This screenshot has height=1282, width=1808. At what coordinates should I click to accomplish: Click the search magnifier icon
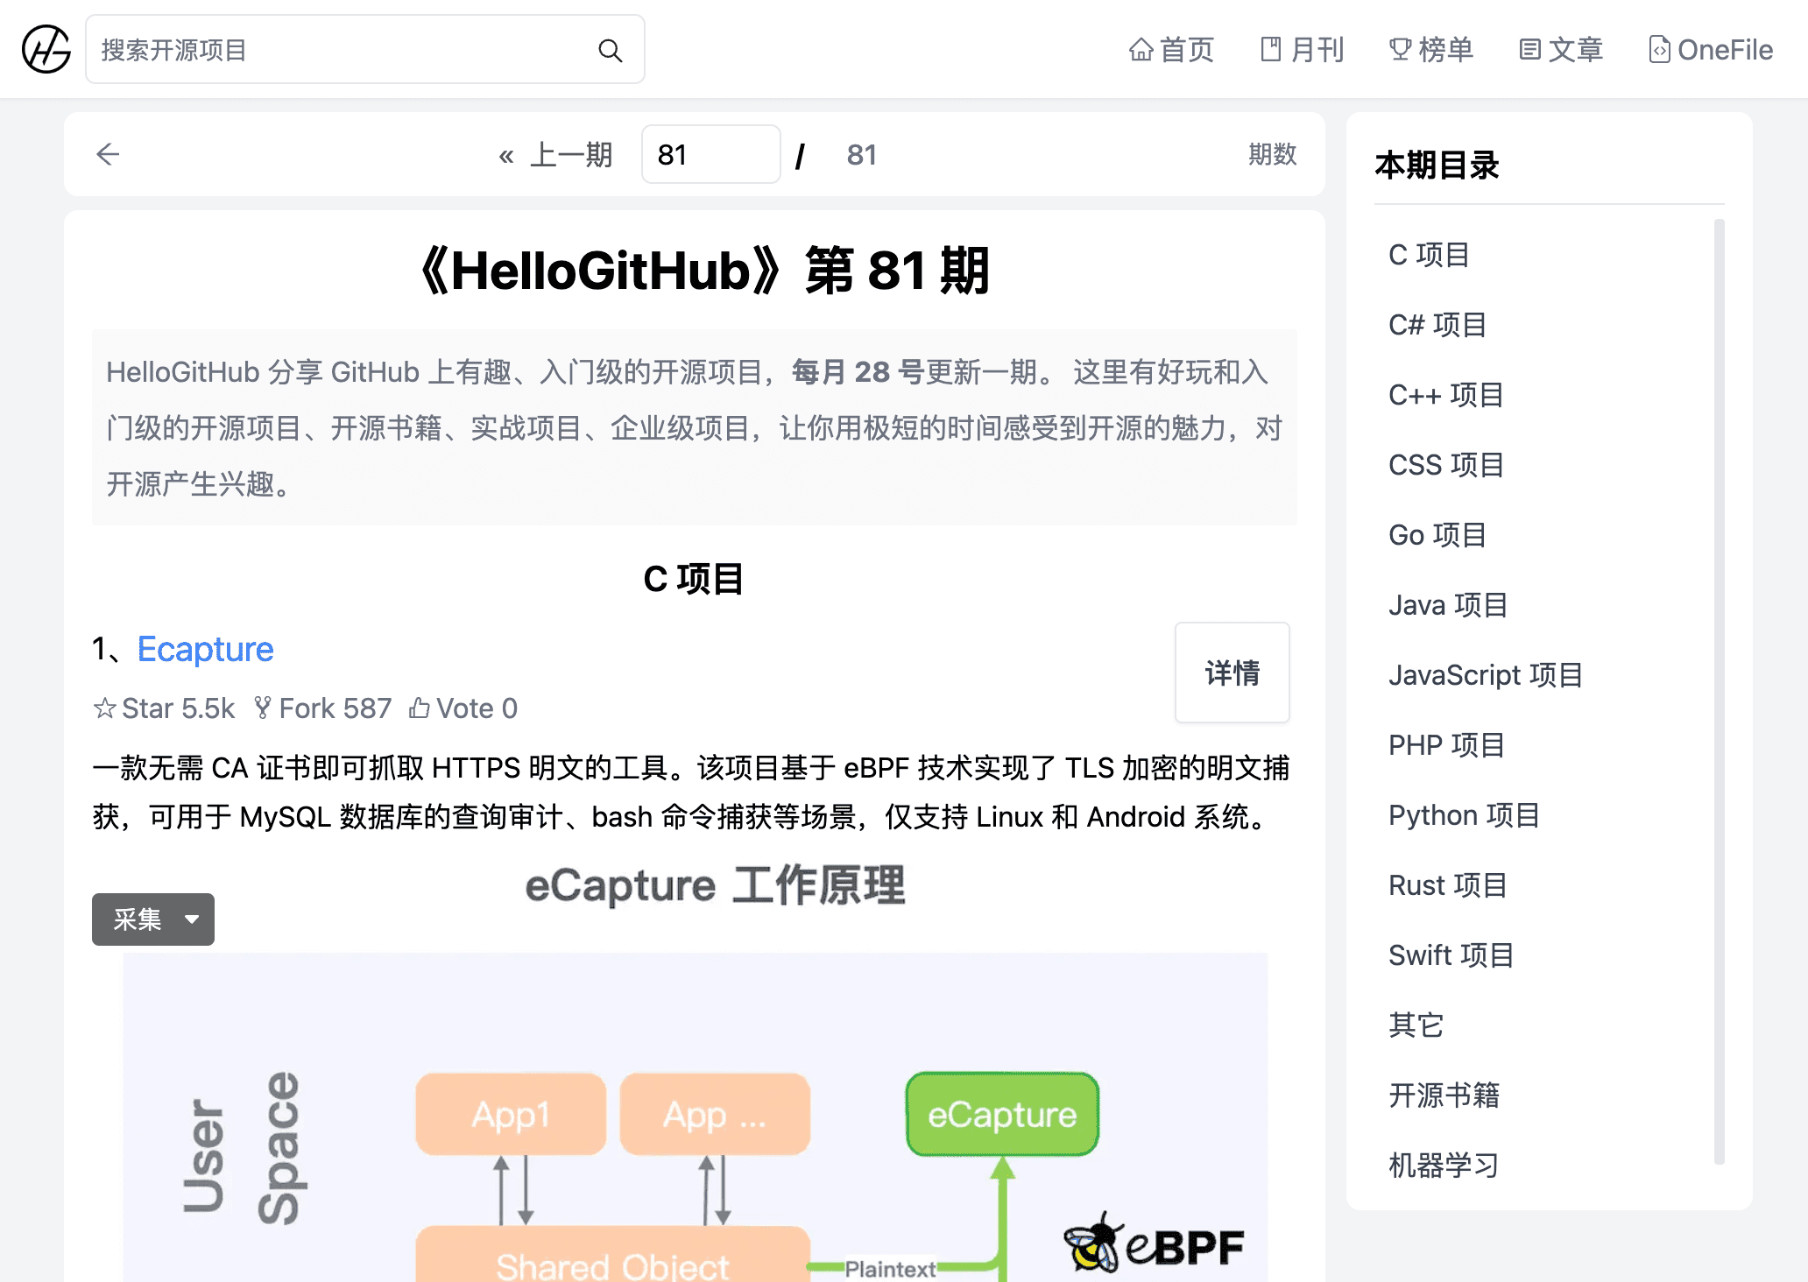[x=611, y=51]
